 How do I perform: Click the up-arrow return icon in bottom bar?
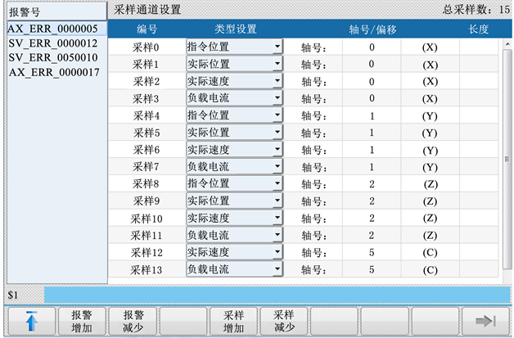click(32, 322)
